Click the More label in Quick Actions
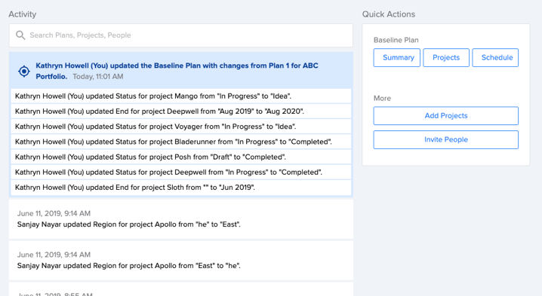This screenshot has height=296, width=542. coord(382,99)
